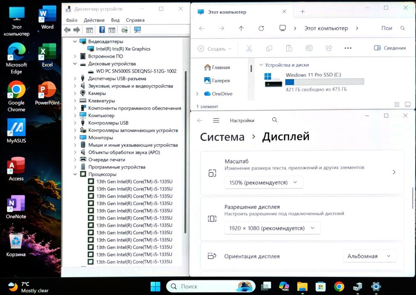Viewport: 416px width, 295px height.
Task: Click Paste icon in Explorer toolbar
Action: (289, 48)
